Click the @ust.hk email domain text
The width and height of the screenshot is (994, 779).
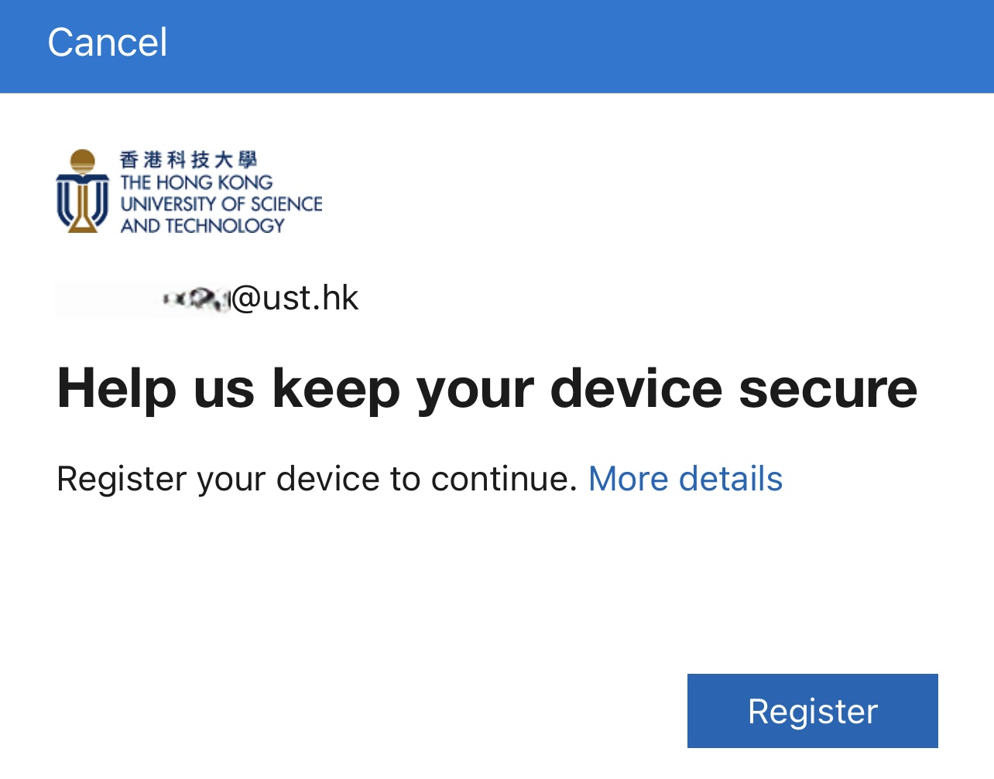pos(295,299)
